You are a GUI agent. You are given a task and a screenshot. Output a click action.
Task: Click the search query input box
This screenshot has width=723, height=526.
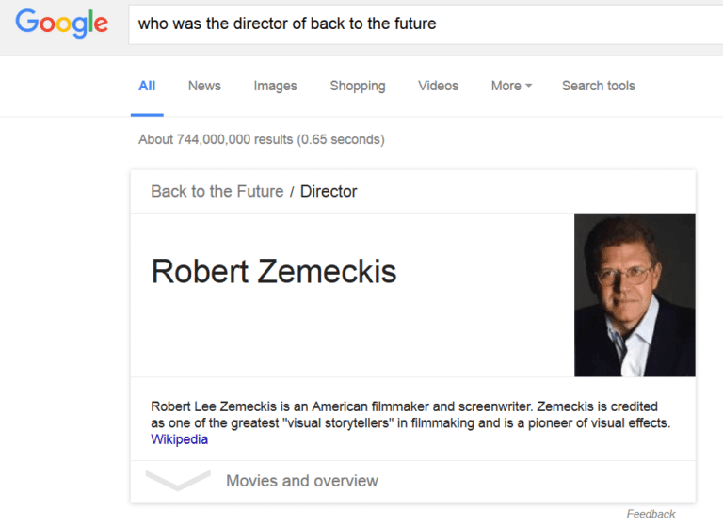click(x=424, y=24)
